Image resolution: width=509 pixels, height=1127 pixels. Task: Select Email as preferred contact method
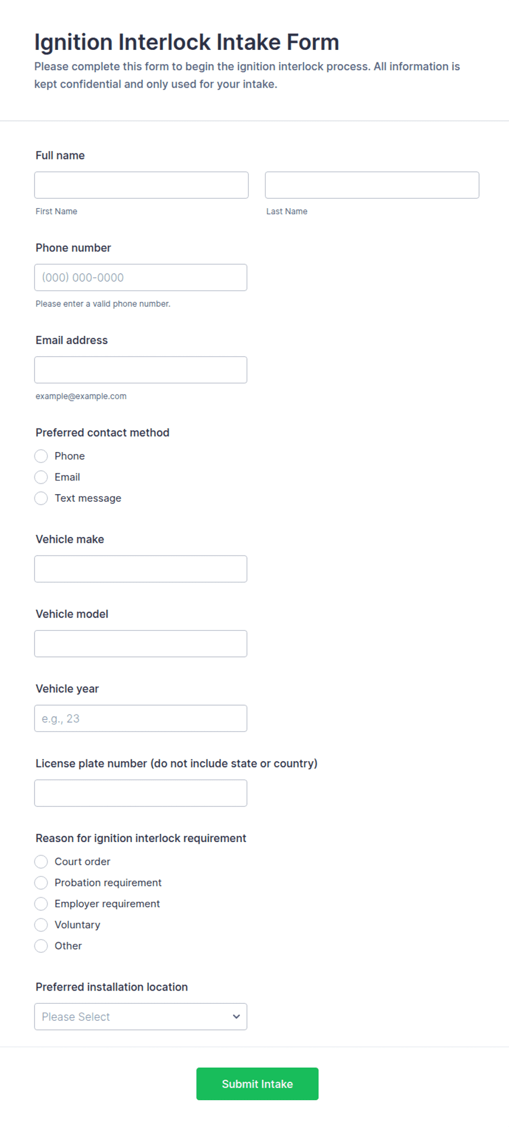pyautogui.click(x=41, y=477)
